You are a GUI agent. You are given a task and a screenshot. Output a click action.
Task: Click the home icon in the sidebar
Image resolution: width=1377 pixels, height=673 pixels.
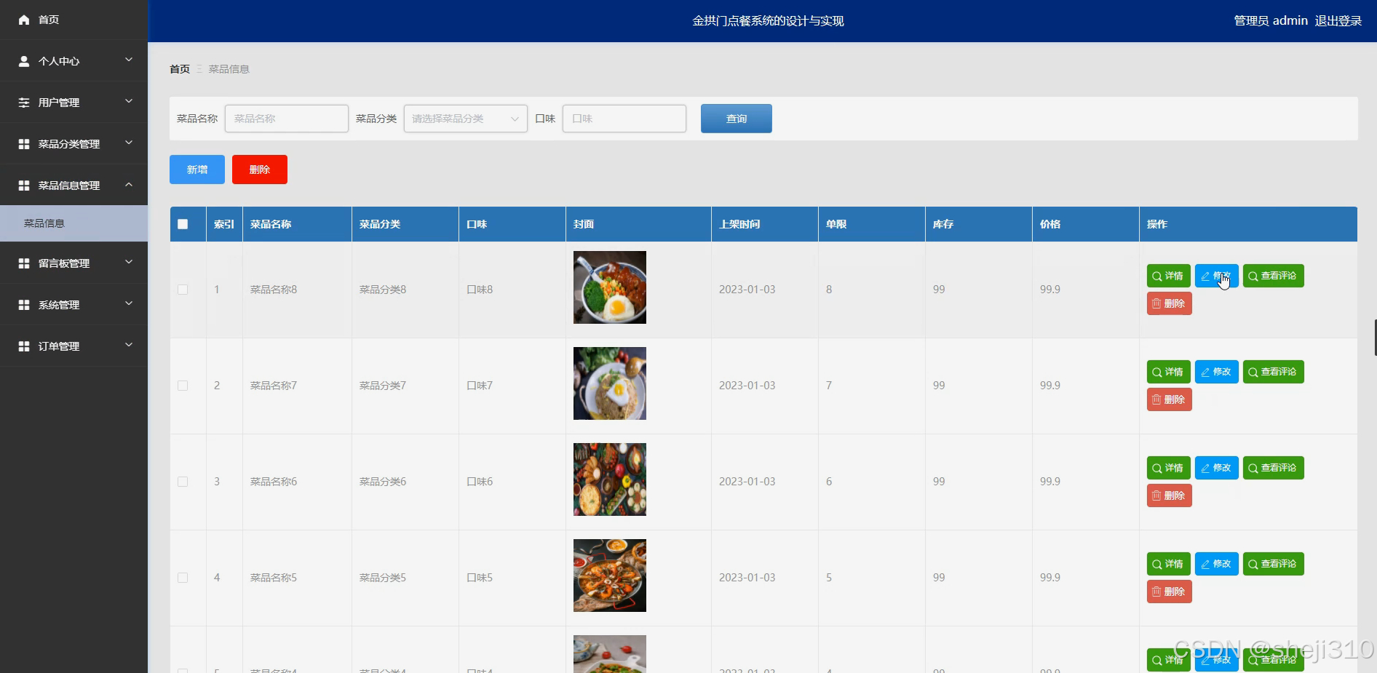click(24, 20)
